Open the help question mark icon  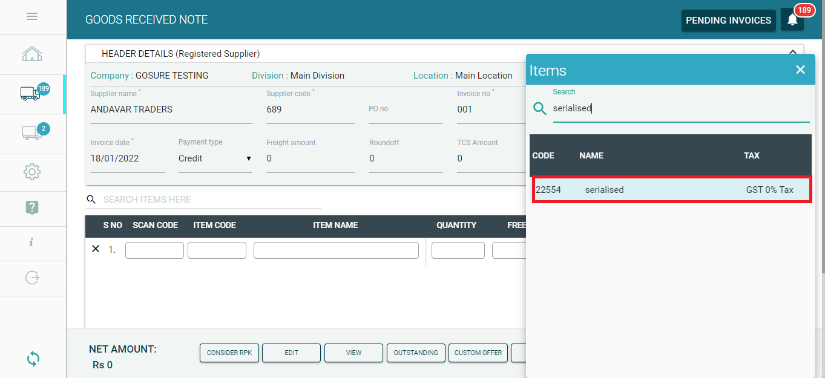click(x=32, y=207)
